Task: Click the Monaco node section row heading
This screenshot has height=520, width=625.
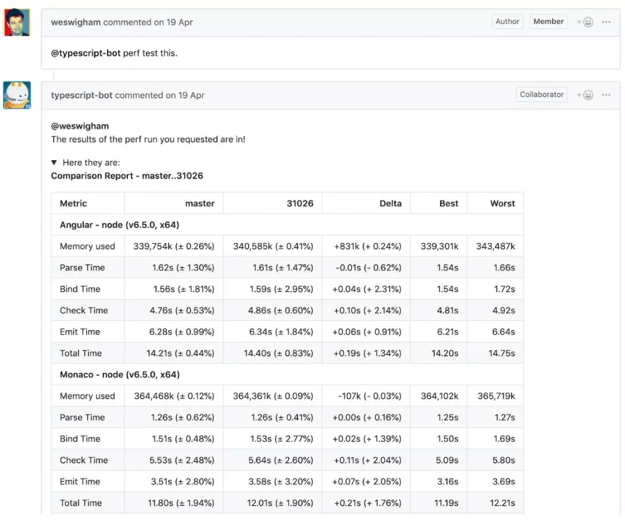Action: pyautogui.click(x=120, y=375)
